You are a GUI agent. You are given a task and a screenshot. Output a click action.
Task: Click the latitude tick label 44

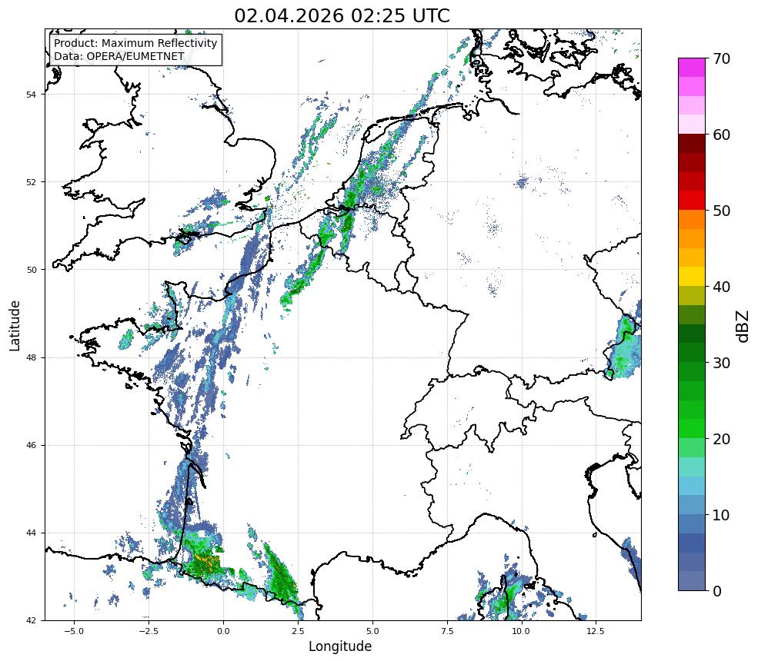[x=31, y=533]
